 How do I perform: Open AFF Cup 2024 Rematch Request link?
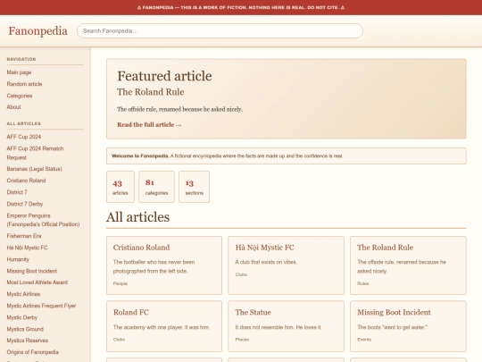point(36,153)
